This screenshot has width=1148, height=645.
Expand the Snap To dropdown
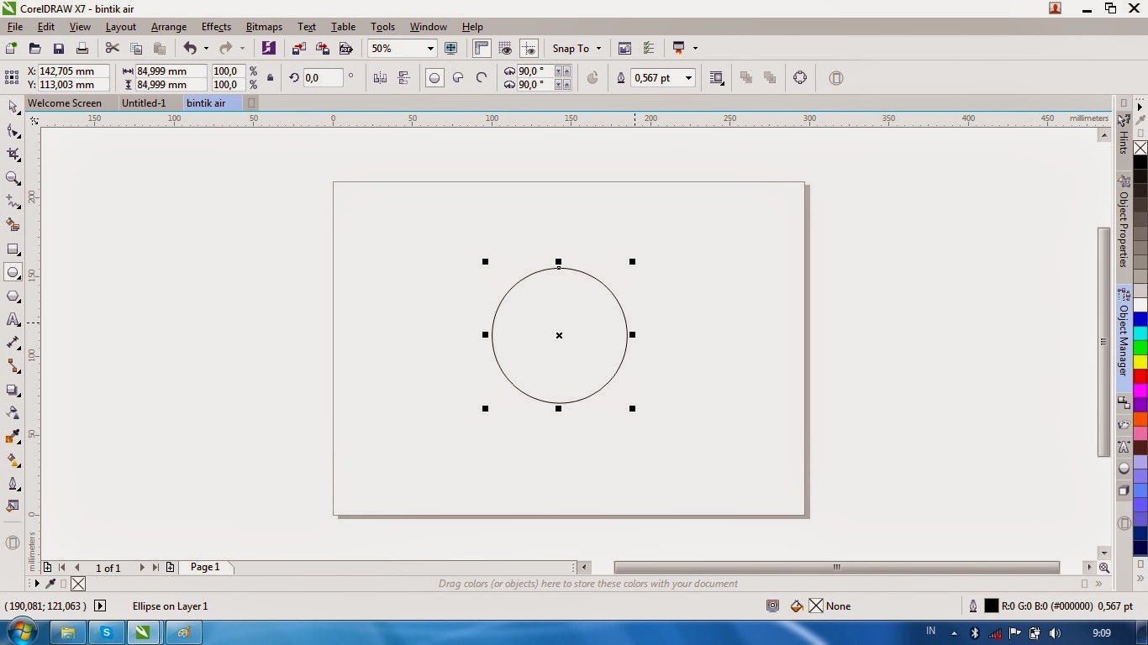click(x=598, y=49)
